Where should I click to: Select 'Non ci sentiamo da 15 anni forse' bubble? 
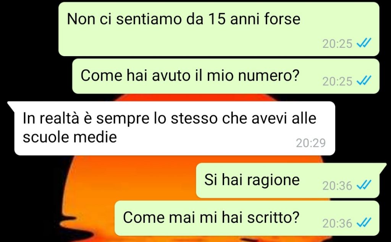(219, 29)
